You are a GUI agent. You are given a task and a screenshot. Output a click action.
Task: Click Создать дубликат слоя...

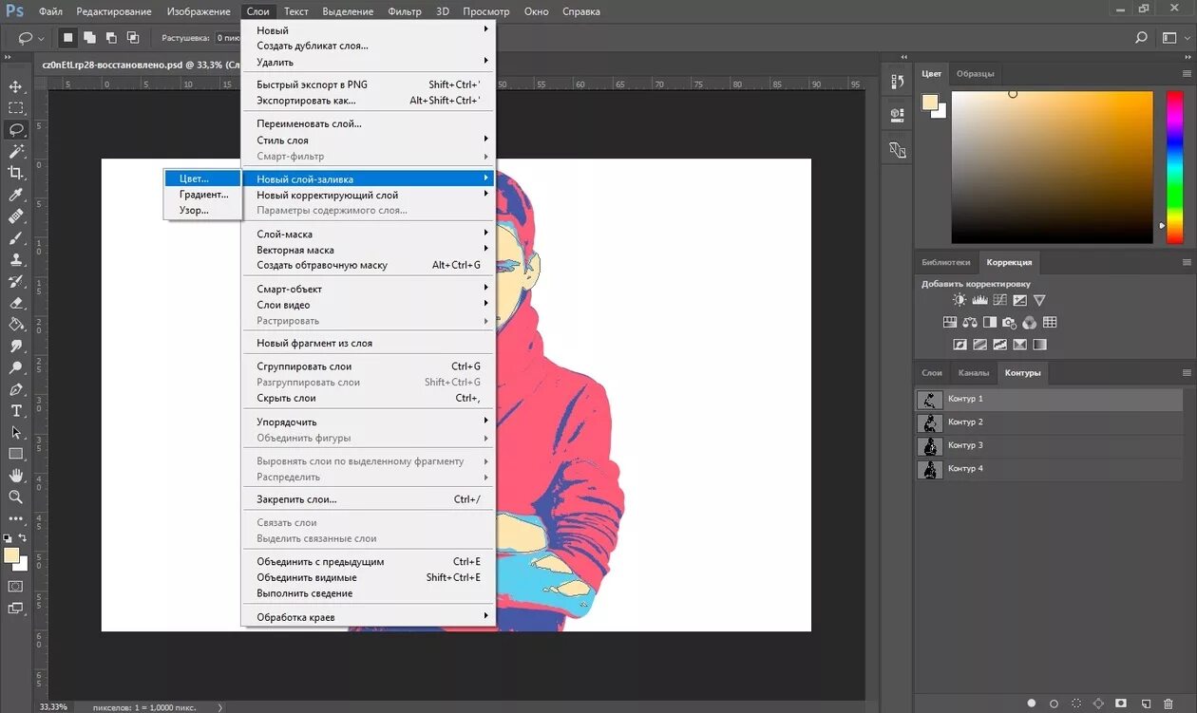pos(369,46)
